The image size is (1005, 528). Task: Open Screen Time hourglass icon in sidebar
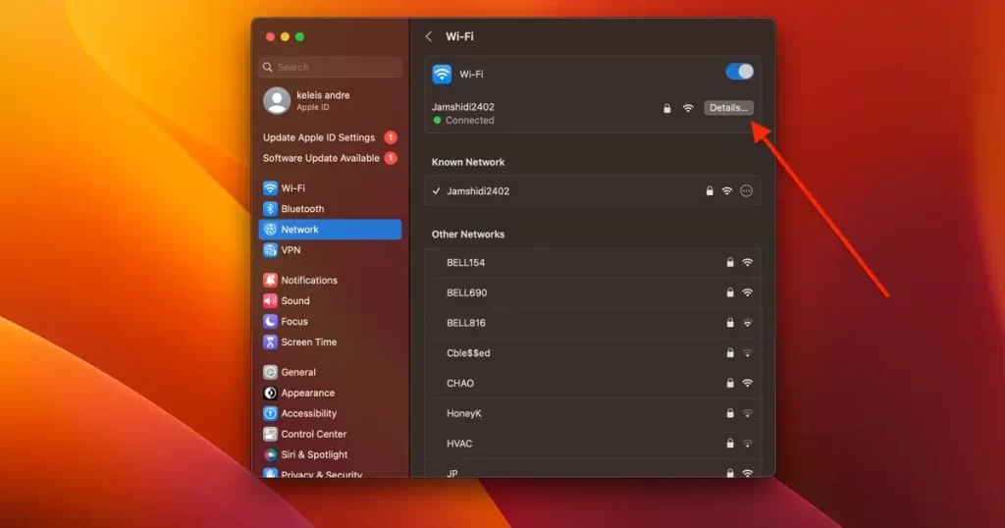point(271,342)
